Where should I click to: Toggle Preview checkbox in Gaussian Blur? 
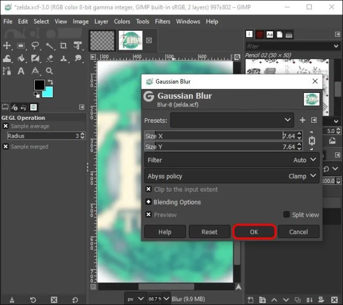click(x=149, y=215)
